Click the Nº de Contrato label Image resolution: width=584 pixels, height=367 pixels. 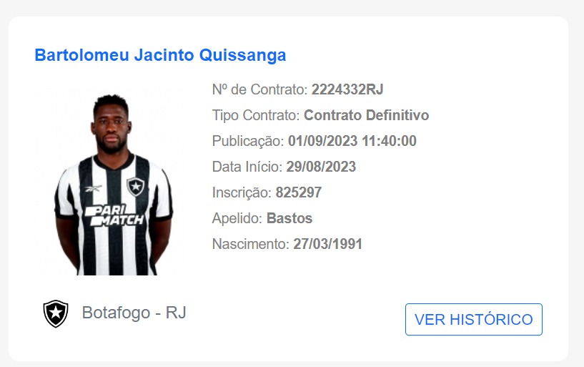259,89
